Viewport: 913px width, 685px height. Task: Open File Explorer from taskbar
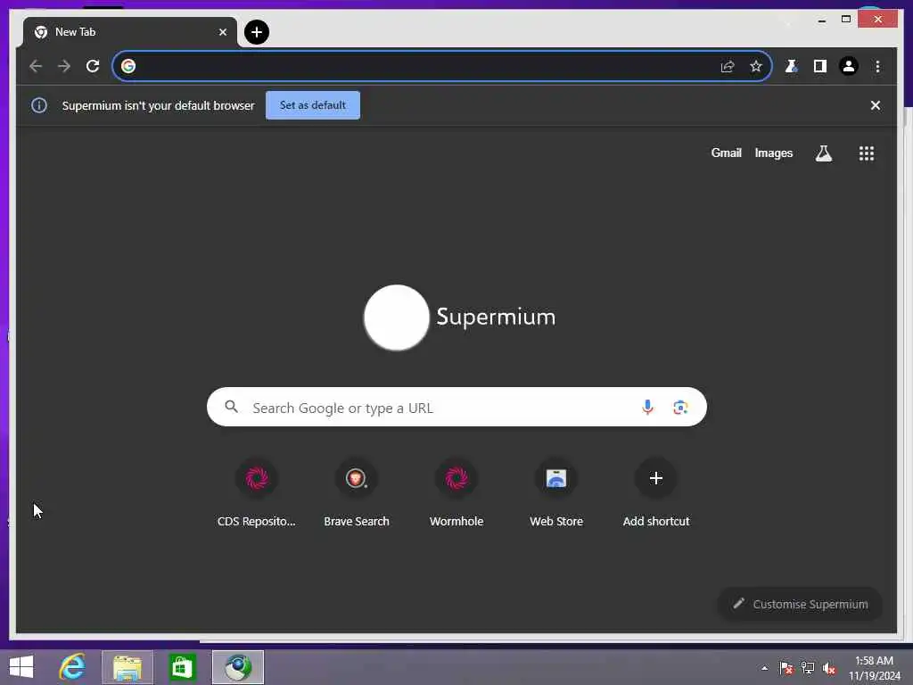[127, 667]
